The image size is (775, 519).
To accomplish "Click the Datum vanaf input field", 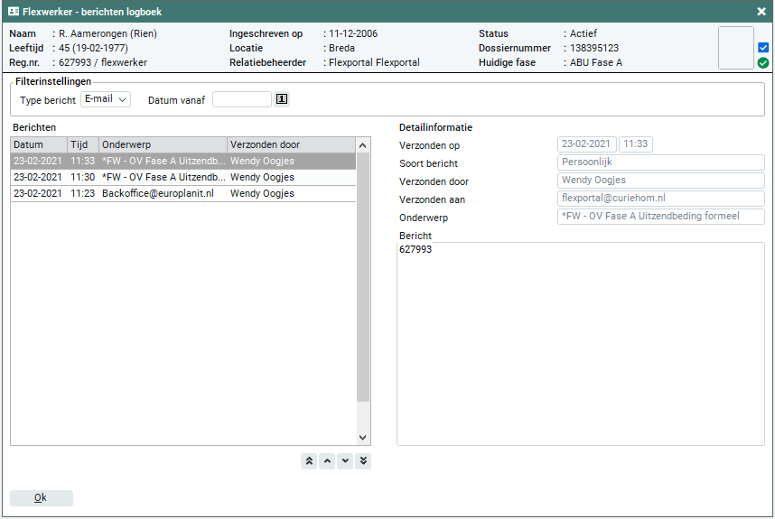I will click(x=241, y=99).
